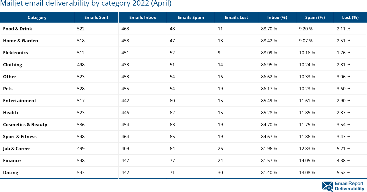367x192 pixels.
Task: Open the Mailjet email deliverability title
Action: [x=86, y=4]
